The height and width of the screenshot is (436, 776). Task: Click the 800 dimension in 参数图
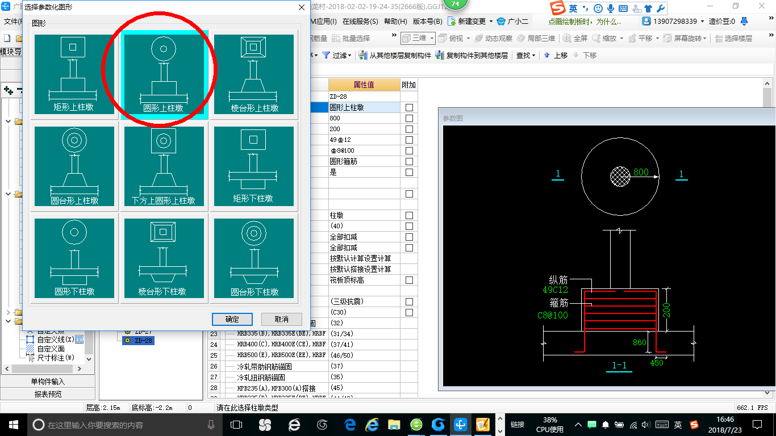coord(640,172)
